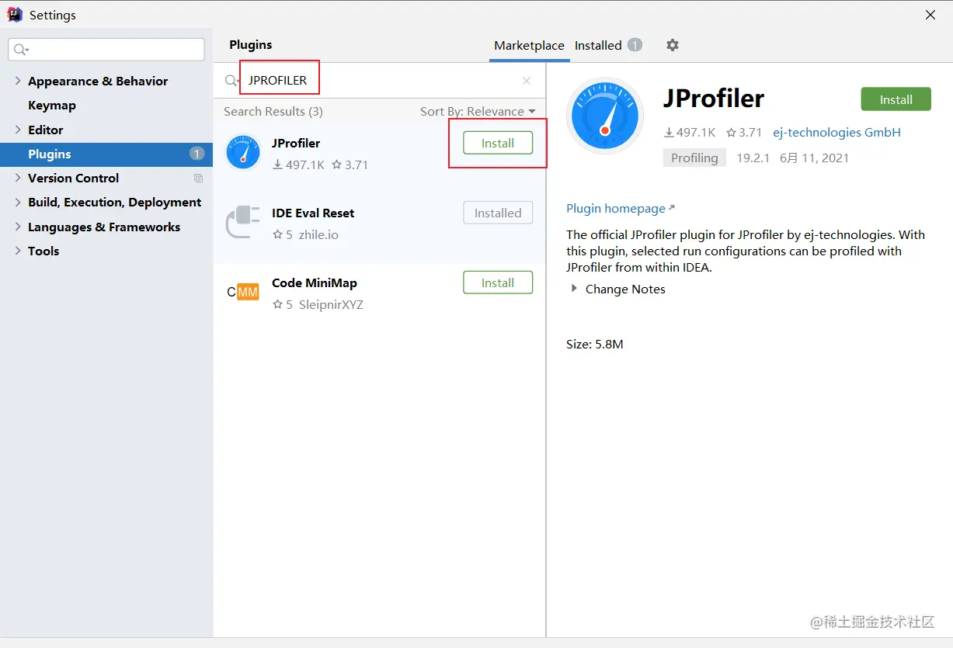Click the Plugins badge showing 1
953x648 pixels.
(197, 154)
